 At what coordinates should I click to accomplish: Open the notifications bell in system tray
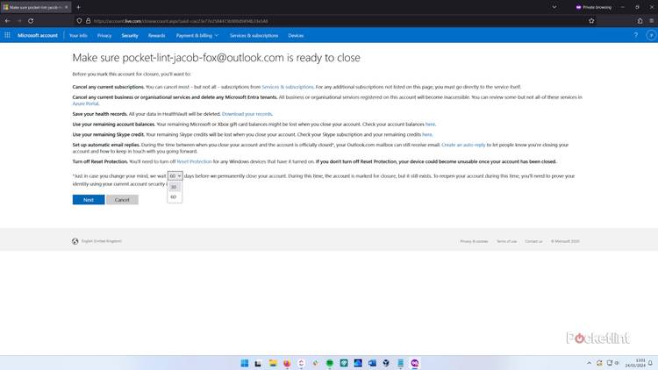coord(650,363)
